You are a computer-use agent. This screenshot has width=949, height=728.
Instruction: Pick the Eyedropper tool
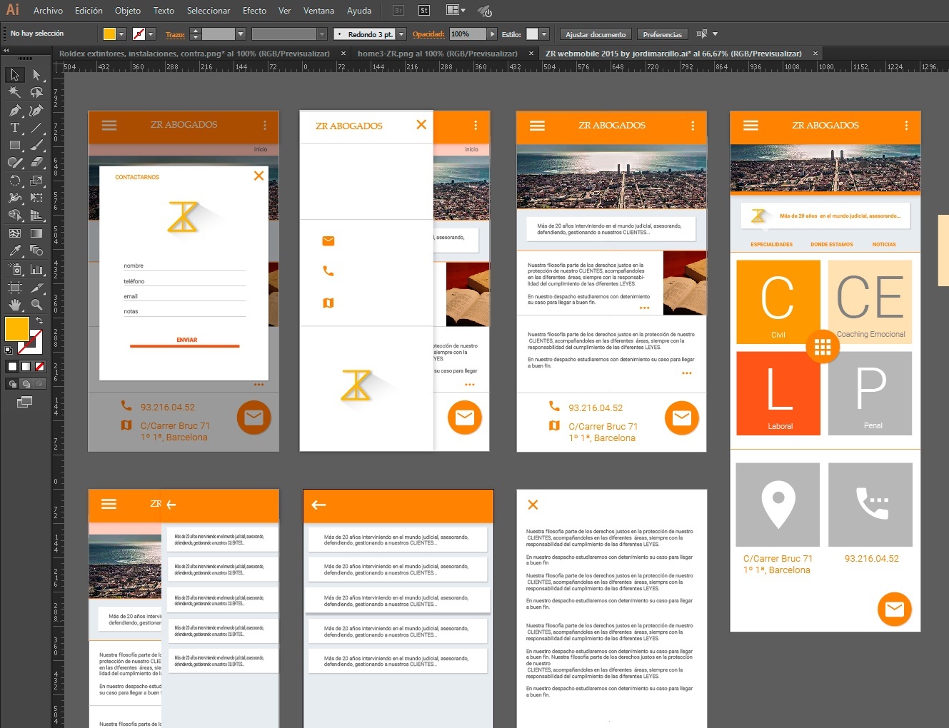14,251
